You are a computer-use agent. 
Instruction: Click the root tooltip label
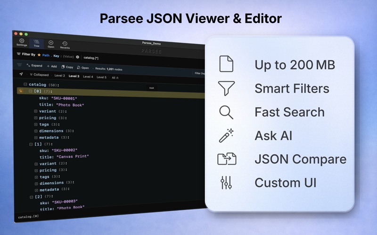pyautogui.click(x=151, y=88)
